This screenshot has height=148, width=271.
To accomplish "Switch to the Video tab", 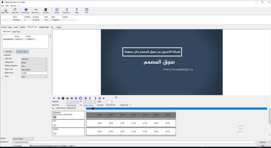I will (10, 27).
